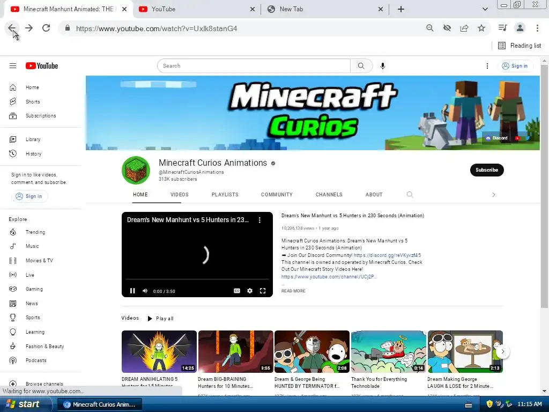Open YouTube settings three-dot menu
This screenshot has height=412, width=549.
487,66
